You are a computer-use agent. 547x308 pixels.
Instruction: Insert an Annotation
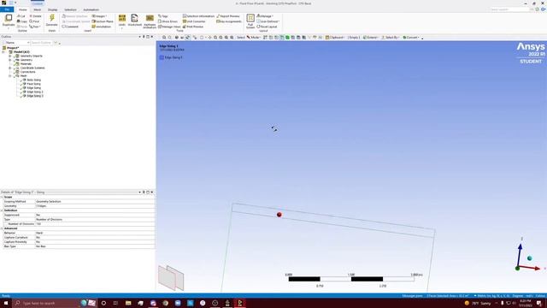pos(101,27)
